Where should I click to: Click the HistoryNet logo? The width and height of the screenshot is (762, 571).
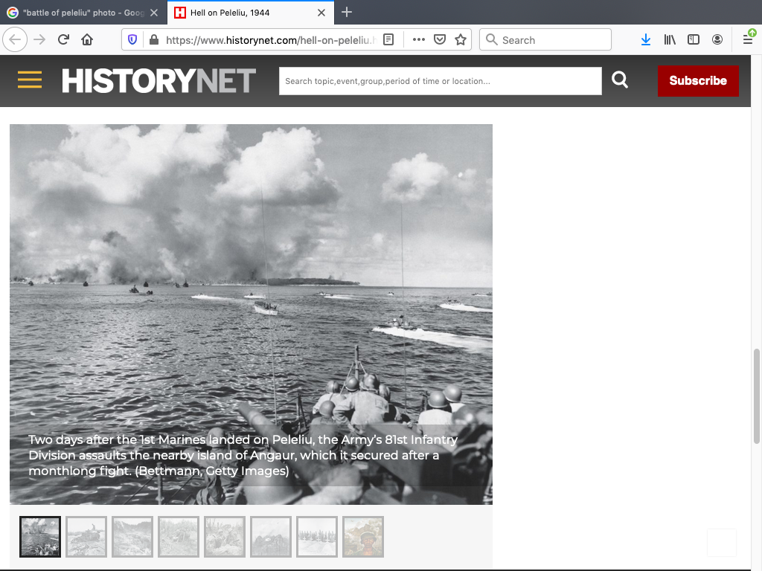point(159,81)
